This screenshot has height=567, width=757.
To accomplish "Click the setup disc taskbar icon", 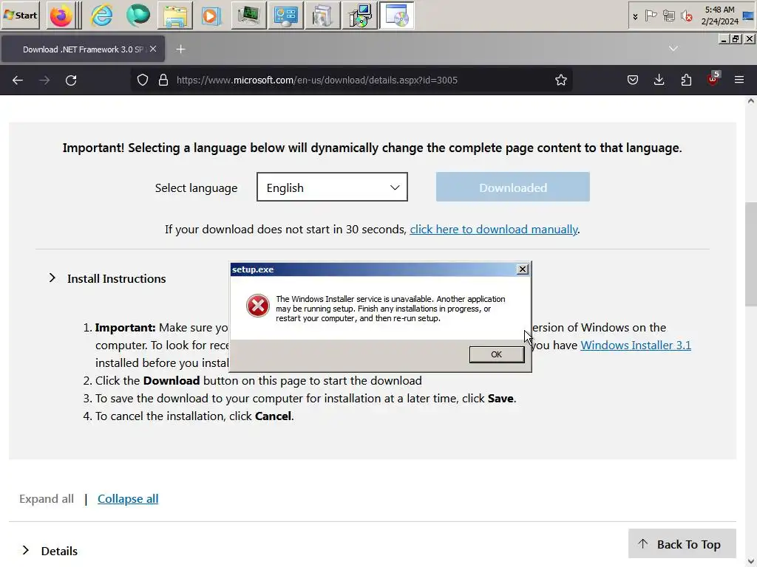I will (x=396, y=16).
